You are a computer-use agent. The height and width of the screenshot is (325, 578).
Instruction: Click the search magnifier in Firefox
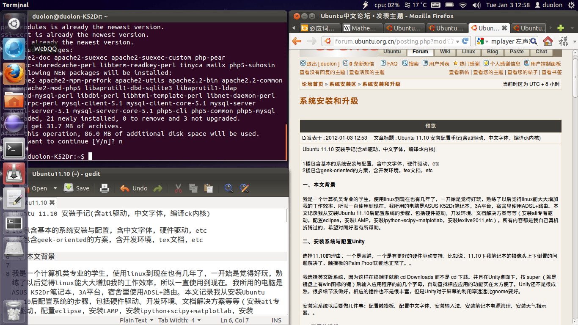click(534, 41)
